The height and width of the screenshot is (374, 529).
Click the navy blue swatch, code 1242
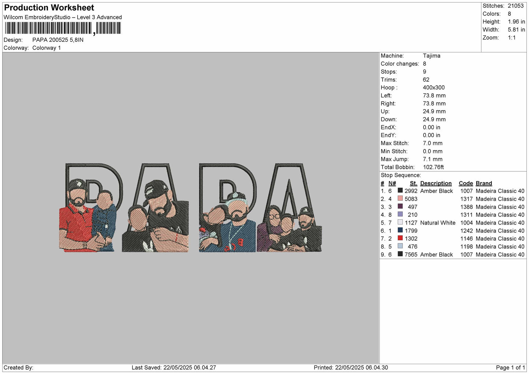(400, 230)
